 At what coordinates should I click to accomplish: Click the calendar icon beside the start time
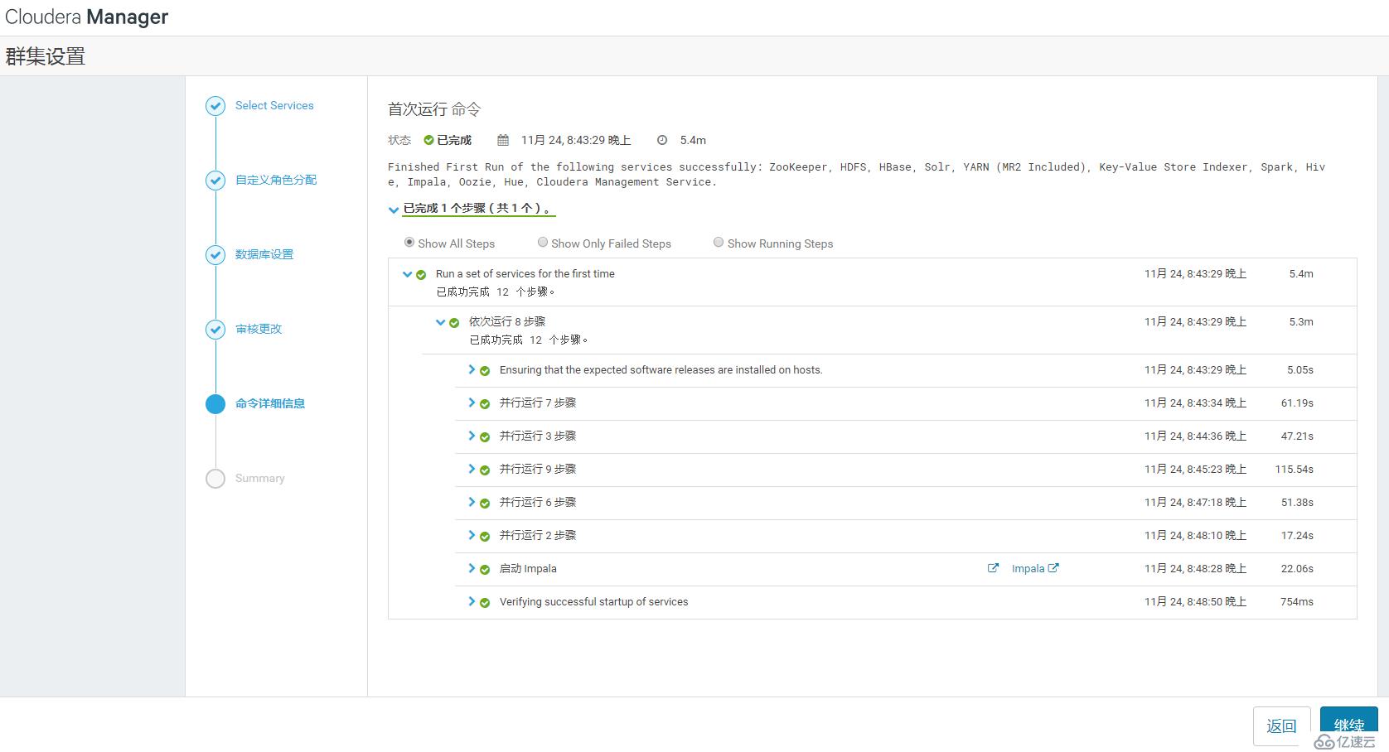pyautogui.click(x=503, y=140)
